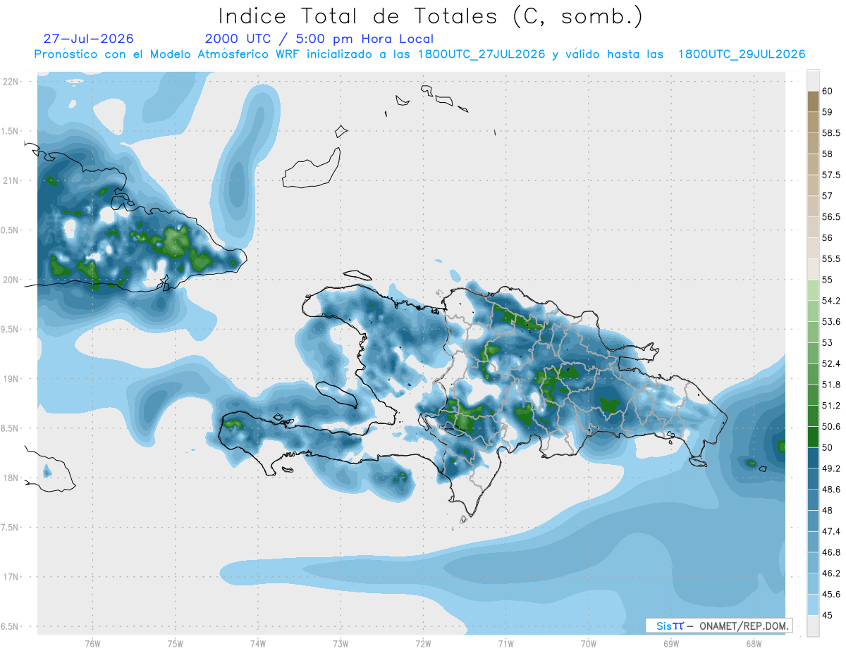Click the colorbar value "51.2"
The width and height of the screenshot is (846, 653).
[832, 406]
